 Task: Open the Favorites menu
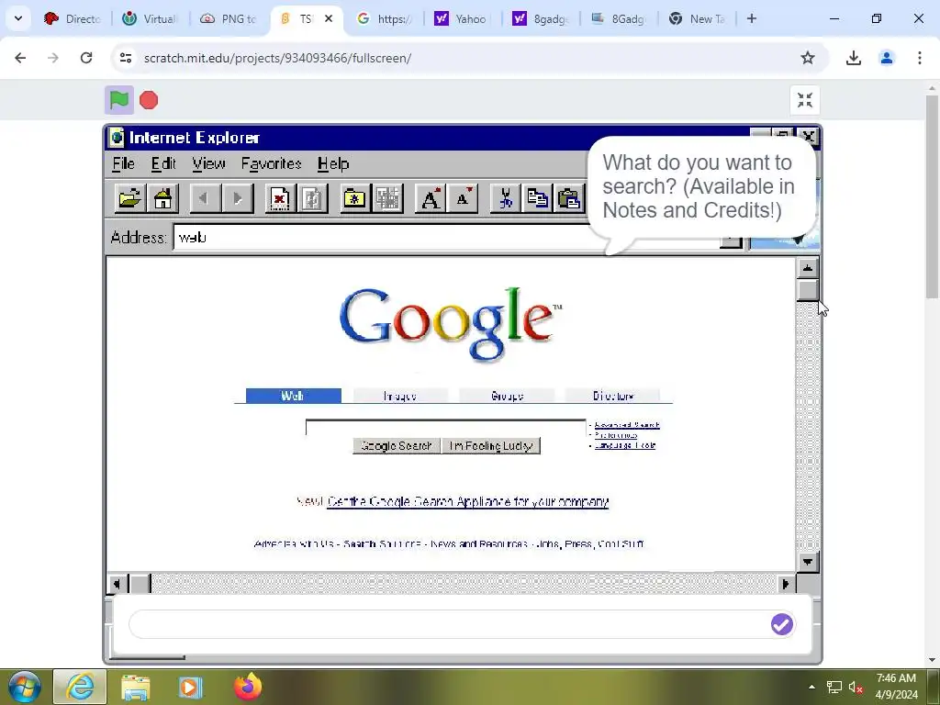click(271, 163)
